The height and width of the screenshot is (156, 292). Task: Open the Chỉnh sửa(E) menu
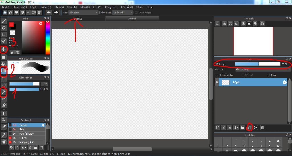(20, 7)
